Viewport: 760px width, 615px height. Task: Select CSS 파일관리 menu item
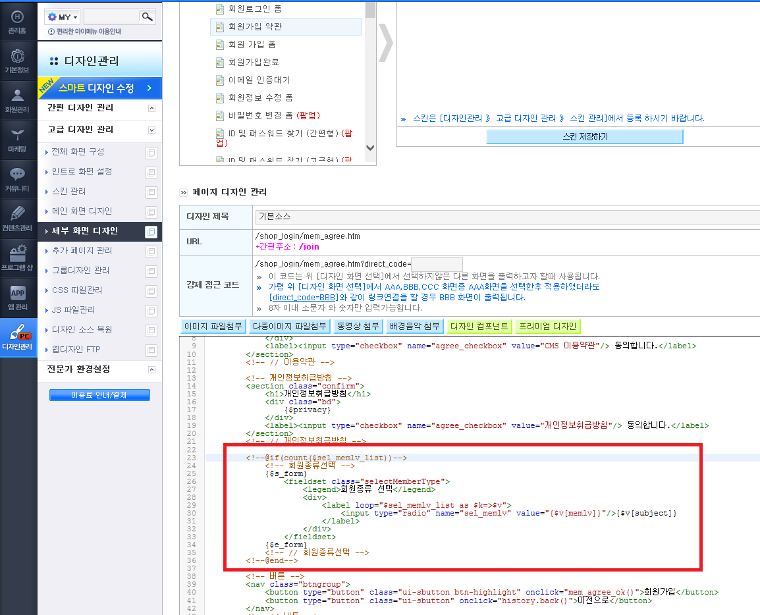pos(77,290)
